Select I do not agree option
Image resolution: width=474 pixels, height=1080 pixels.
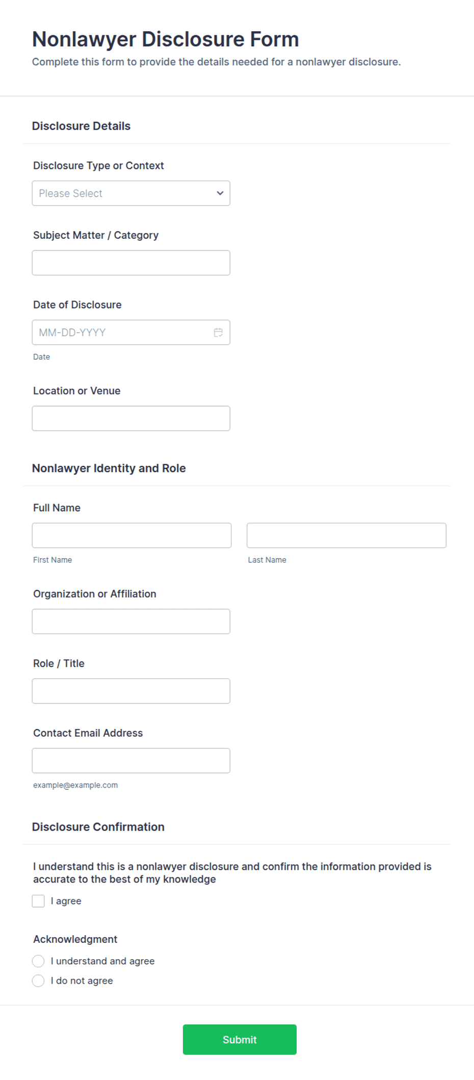[x=38, y=981]
